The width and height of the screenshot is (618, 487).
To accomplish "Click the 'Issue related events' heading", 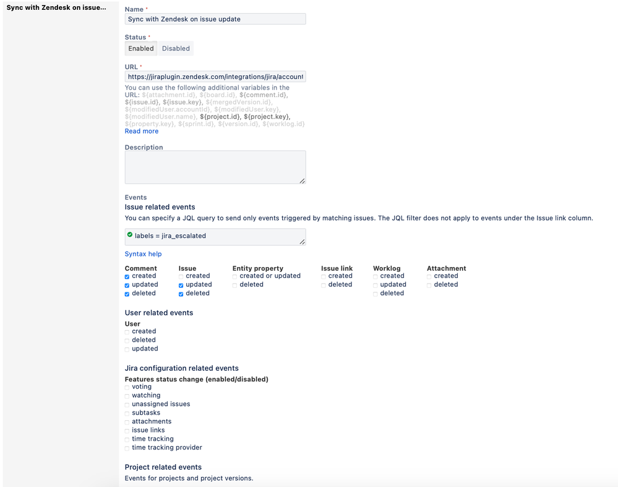I will click(160, 207).
